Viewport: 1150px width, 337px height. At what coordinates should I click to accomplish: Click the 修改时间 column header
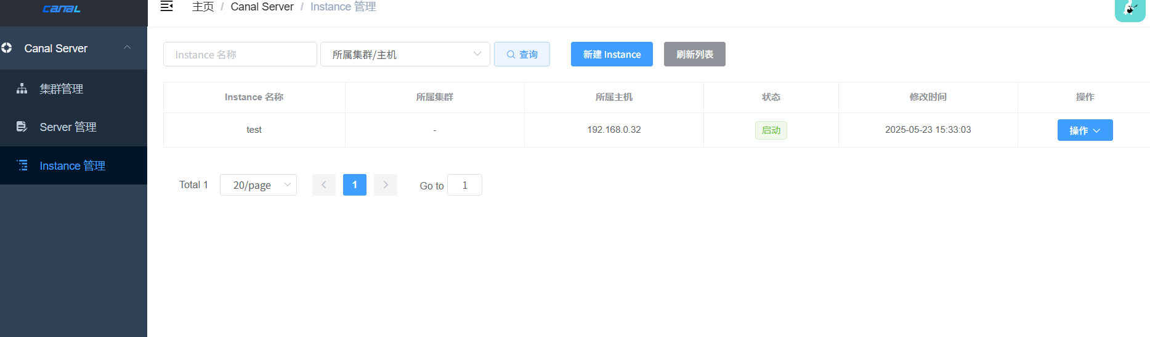[x=928, y=97]
